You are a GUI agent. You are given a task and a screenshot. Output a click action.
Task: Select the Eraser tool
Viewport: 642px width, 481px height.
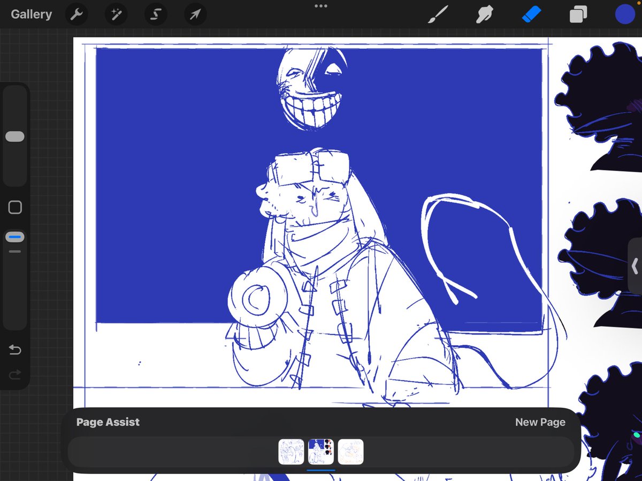532,14
